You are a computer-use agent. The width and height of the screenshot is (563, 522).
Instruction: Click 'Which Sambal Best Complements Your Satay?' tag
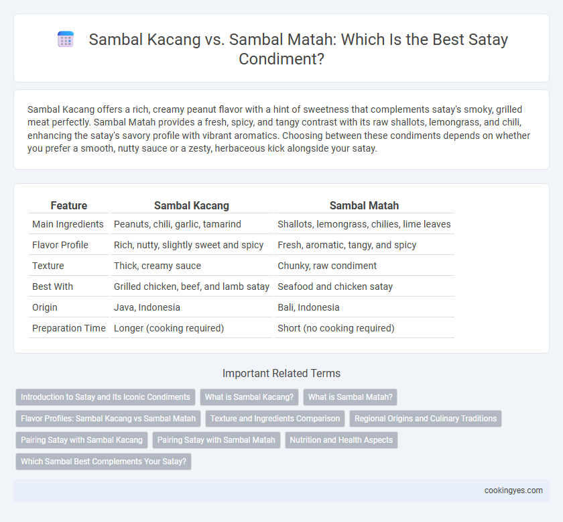click(103, 462)
